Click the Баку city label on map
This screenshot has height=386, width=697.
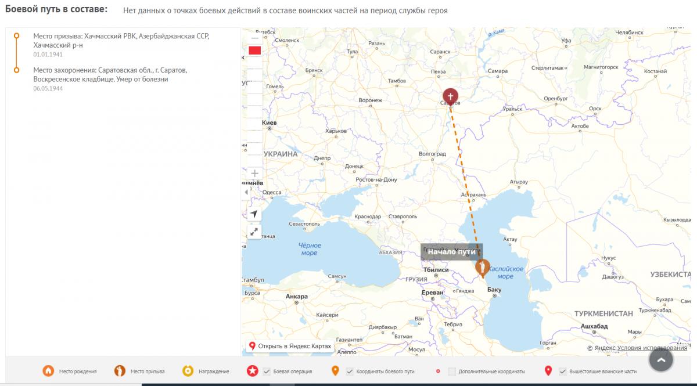click(x=495, y=288)
